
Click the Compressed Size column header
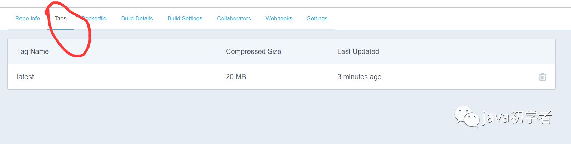click(x=253, y=51)
